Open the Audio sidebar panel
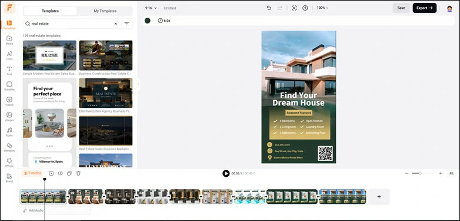460x221 pixels. pyautogui.click(x=9, y=131)
